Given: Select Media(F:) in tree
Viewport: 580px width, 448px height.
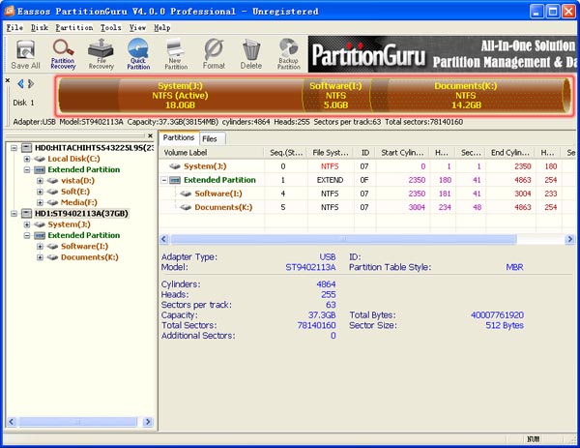Looking at the screenshot, I should 79,202.
